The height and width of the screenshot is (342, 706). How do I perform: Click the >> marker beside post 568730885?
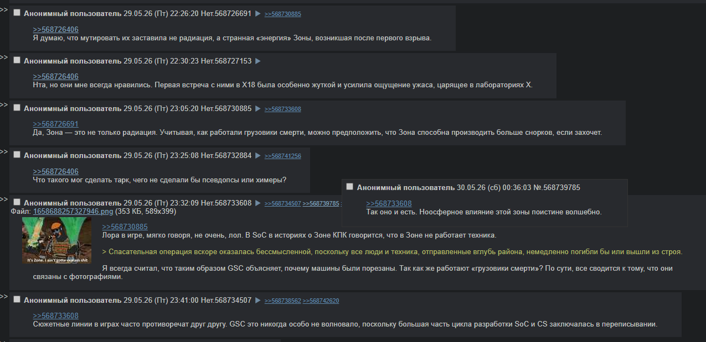tap(4, 104)
